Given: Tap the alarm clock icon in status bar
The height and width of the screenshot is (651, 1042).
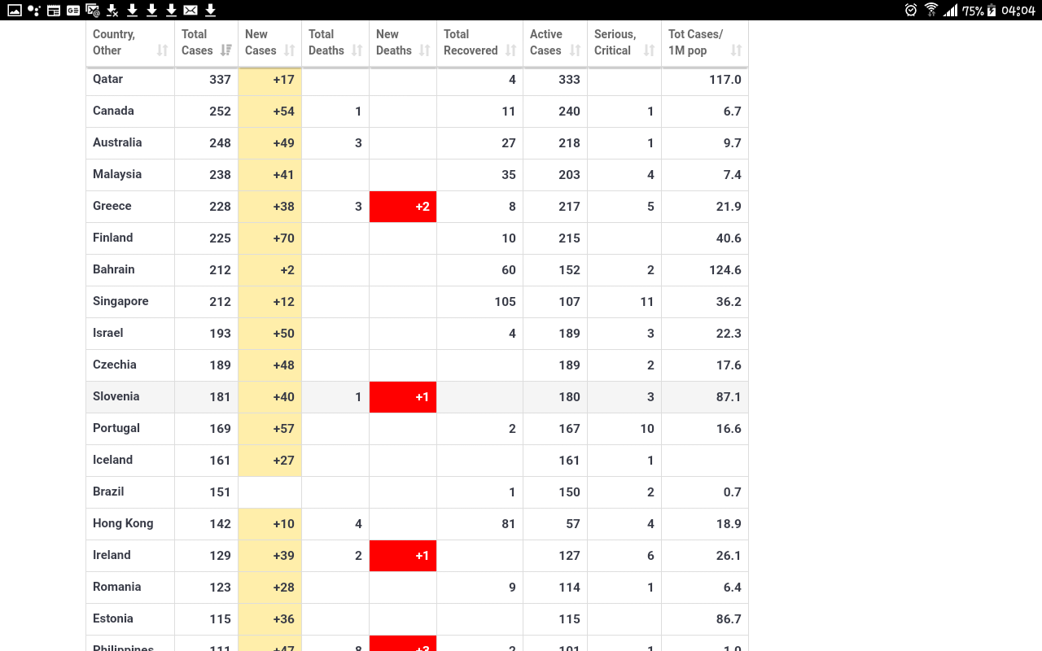Looking at the screenshot, I should 911,10.
